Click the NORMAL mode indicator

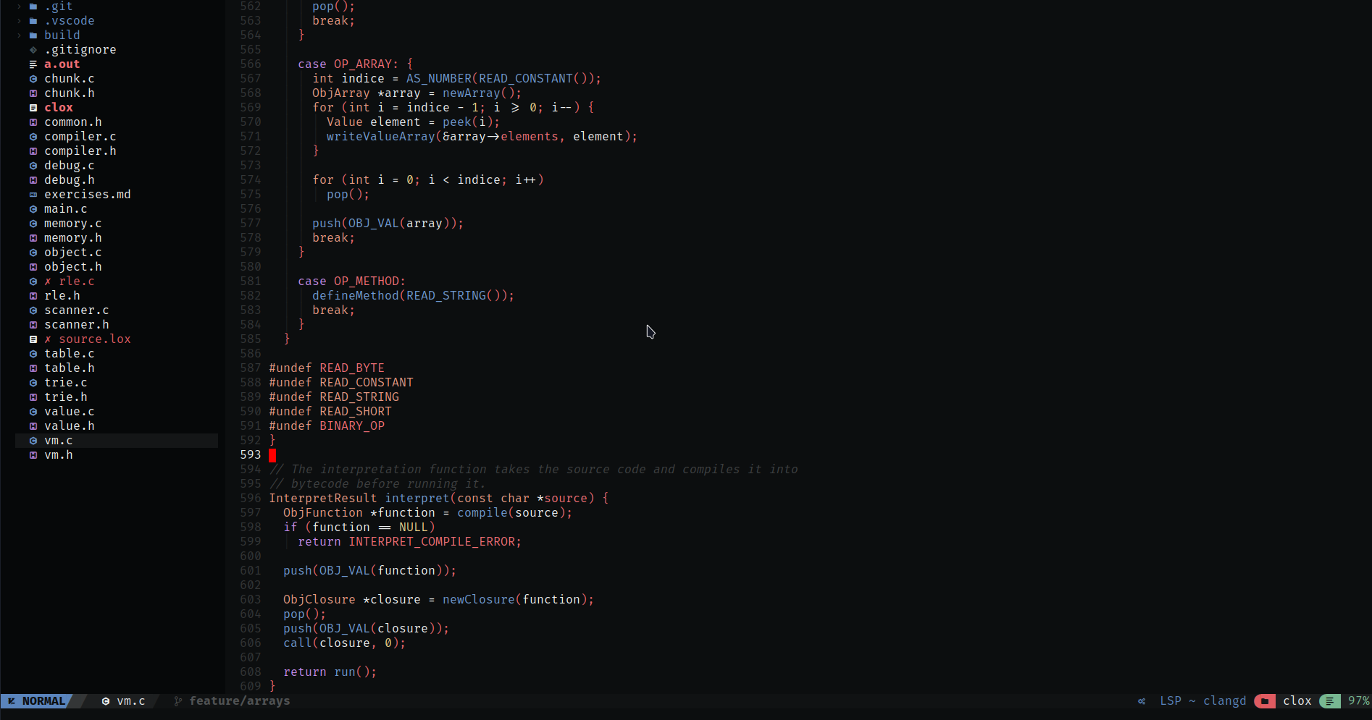(43, 701)
